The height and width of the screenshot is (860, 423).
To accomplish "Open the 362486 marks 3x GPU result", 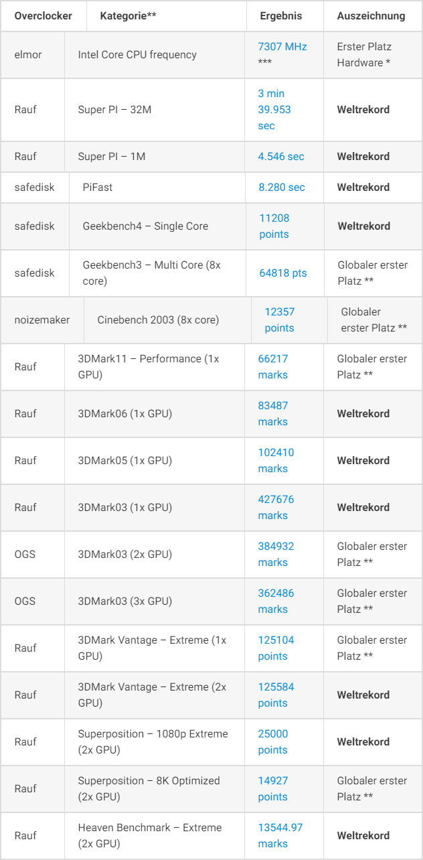I will click(x=276, y=601).
